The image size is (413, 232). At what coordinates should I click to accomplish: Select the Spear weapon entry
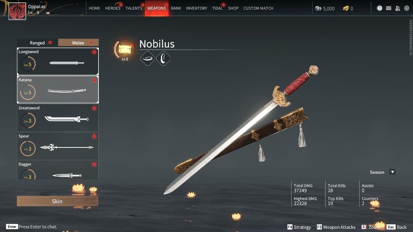58,146
